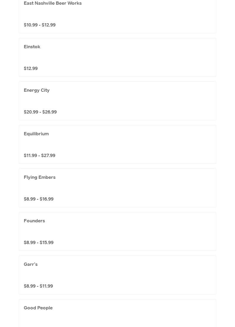Open the Good People brand link

point(38,308)
